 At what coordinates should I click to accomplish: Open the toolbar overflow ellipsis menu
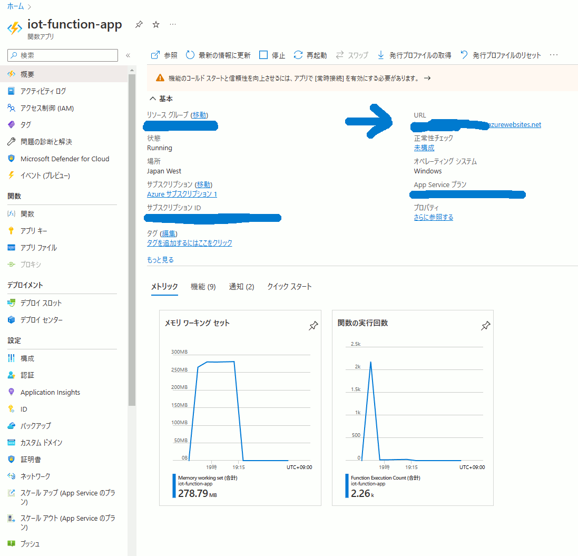pos(553,55)
